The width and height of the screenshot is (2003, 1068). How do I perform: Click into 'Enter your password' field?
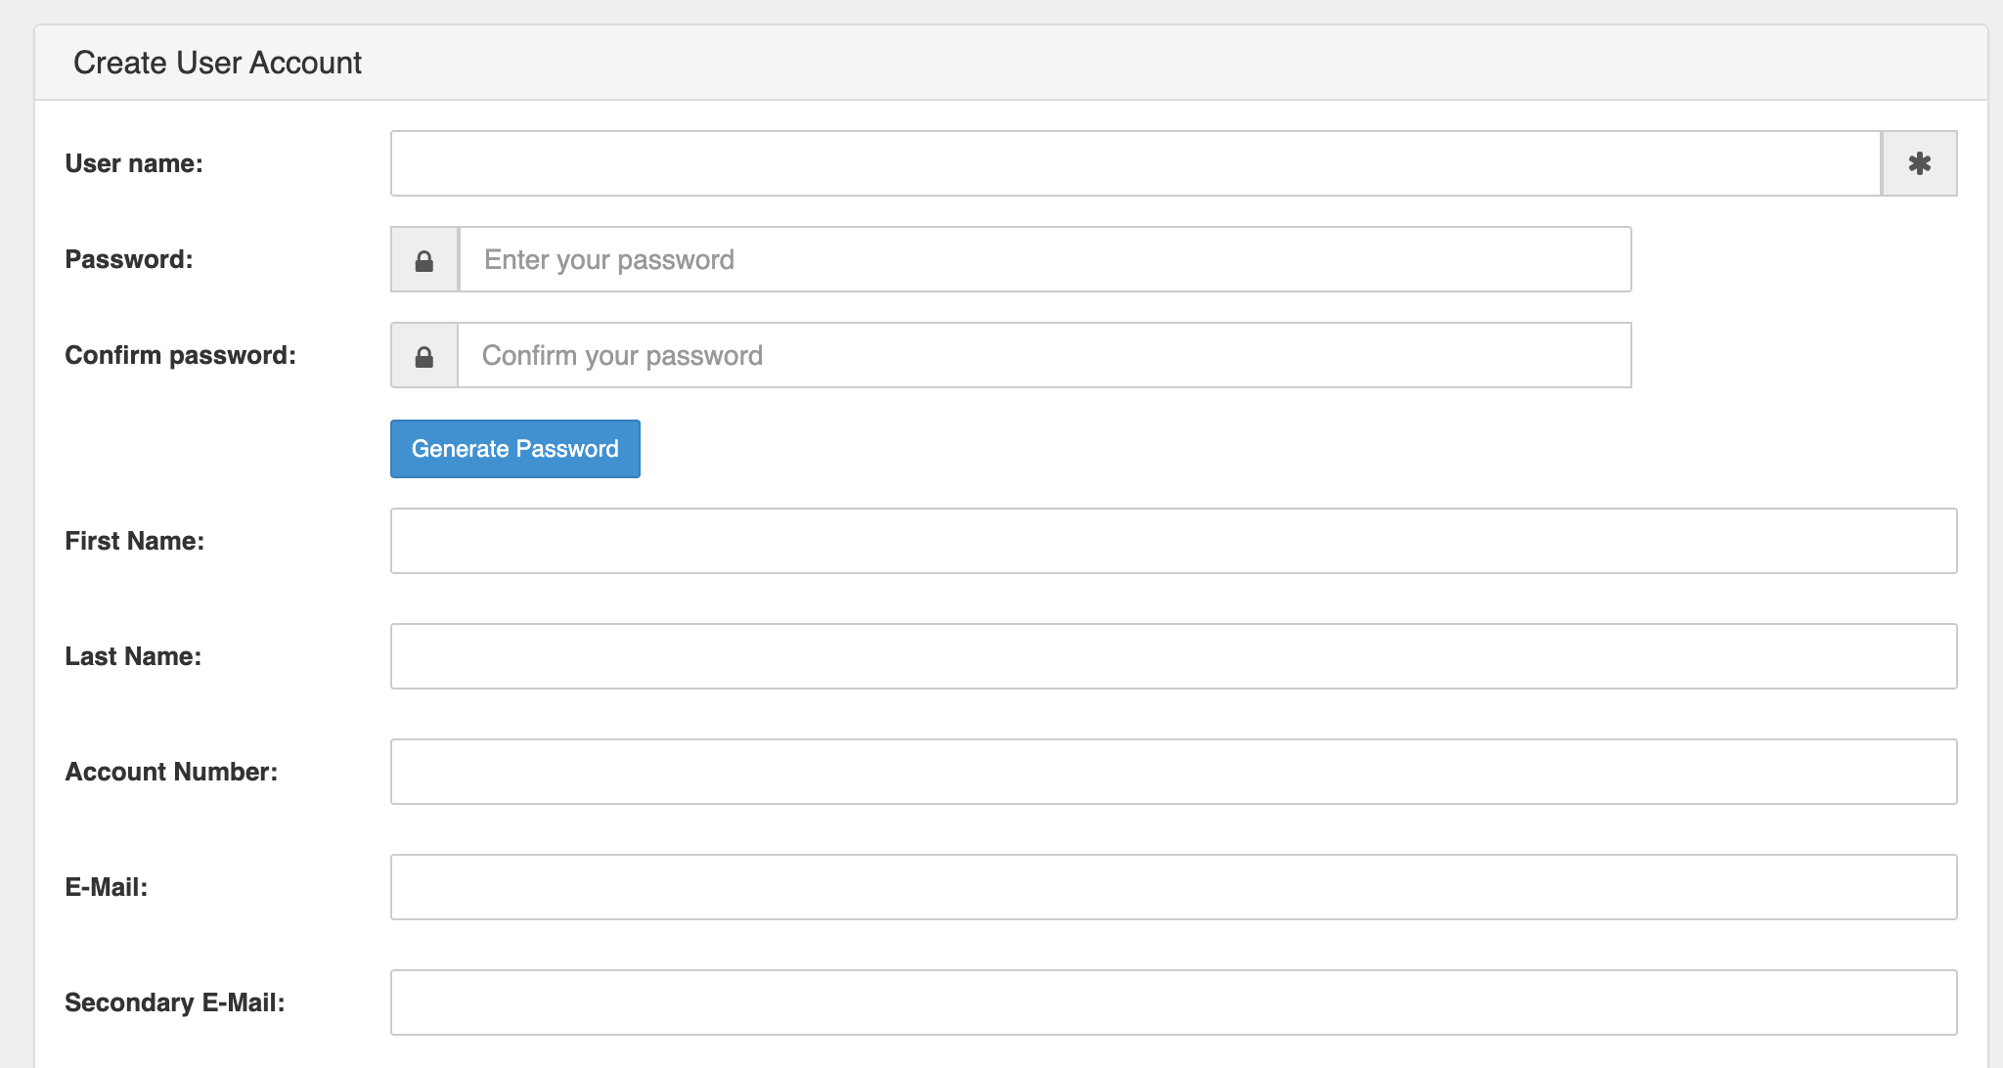(x=1044, y=260)
